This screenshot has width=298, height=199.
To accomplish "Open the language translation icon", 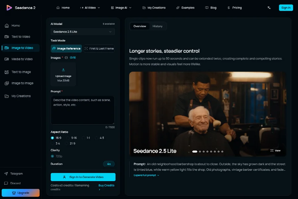I will click(x=269, y=8).
